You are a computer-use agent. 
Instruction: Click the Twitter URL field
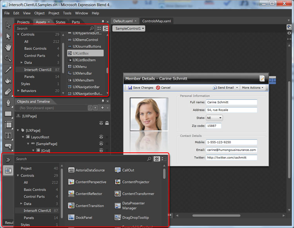point(232,157)
